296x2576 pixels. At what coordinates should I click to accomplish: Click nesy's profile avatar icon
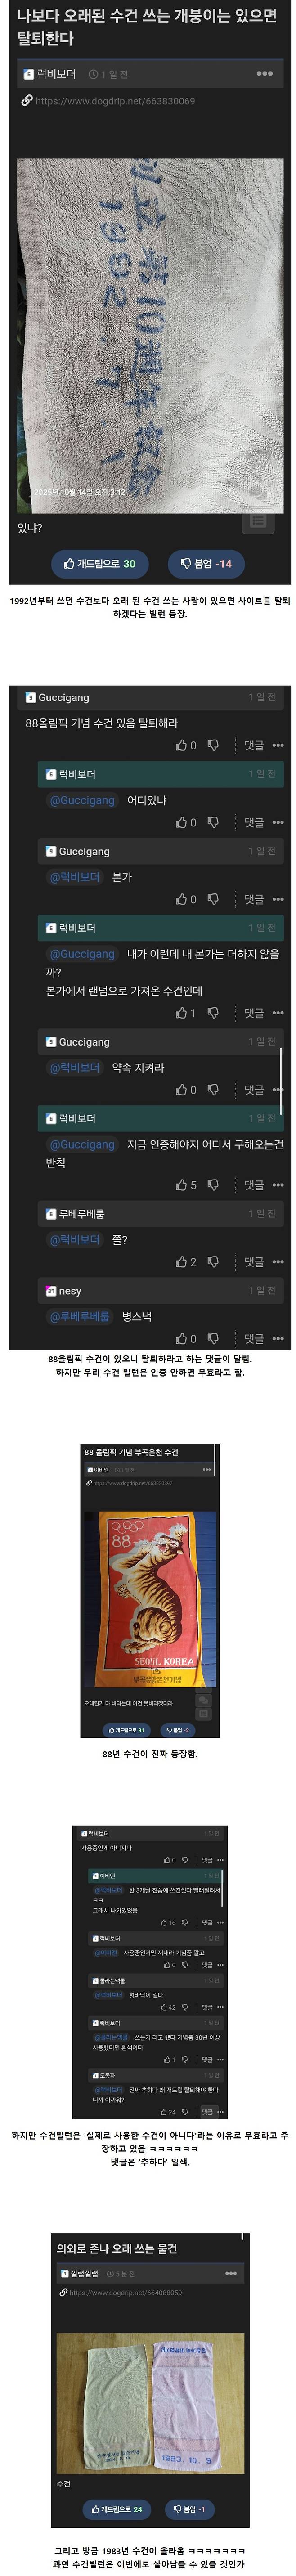50,1291
